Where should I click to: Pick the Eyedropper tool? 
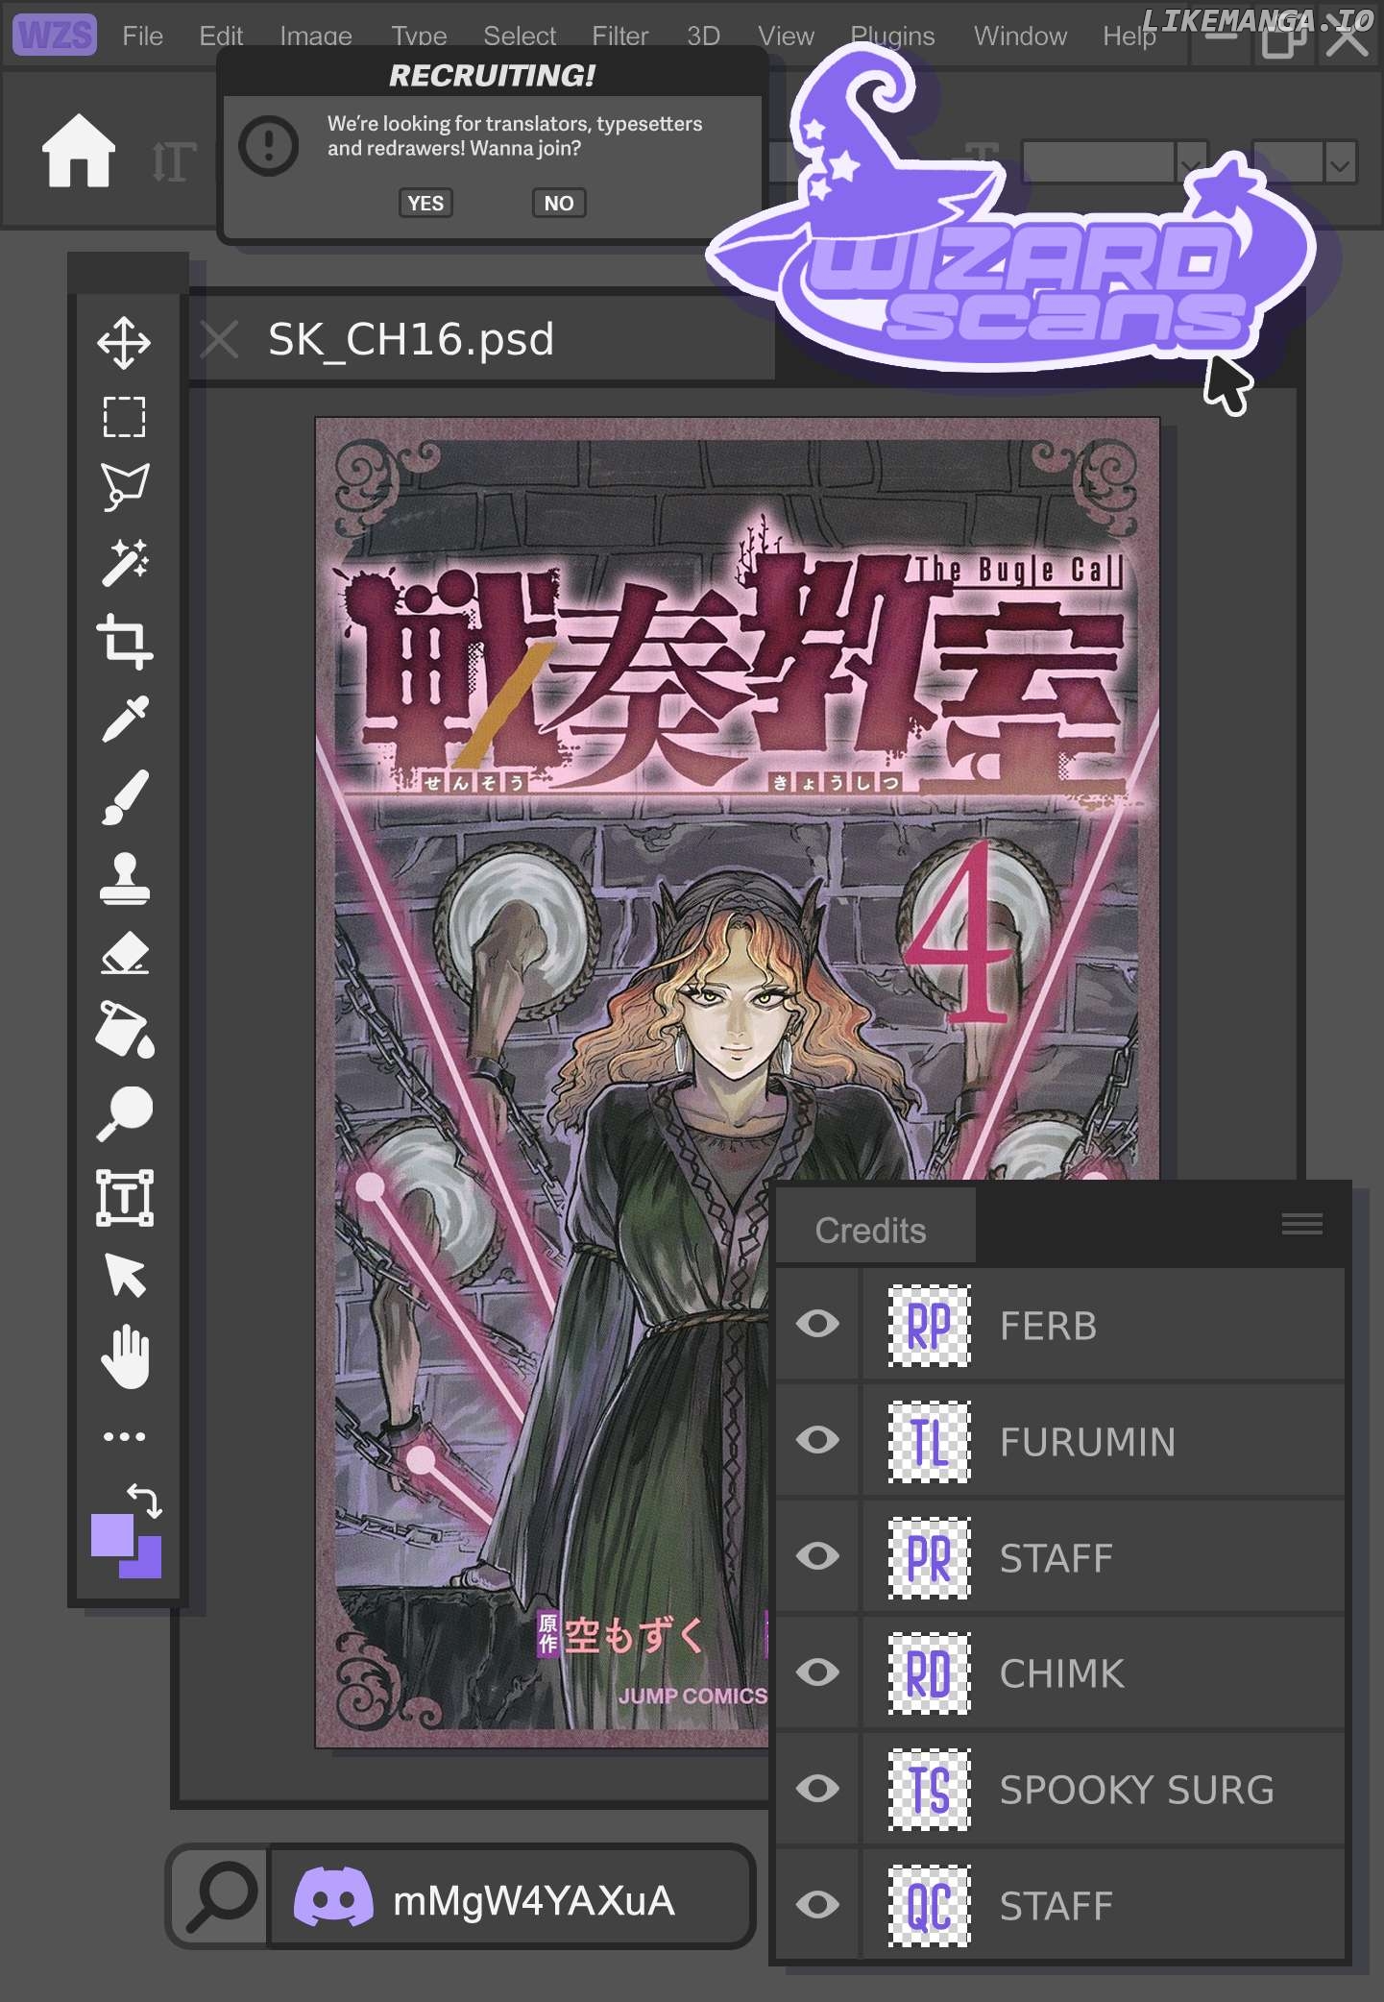(x=124, y=719)
